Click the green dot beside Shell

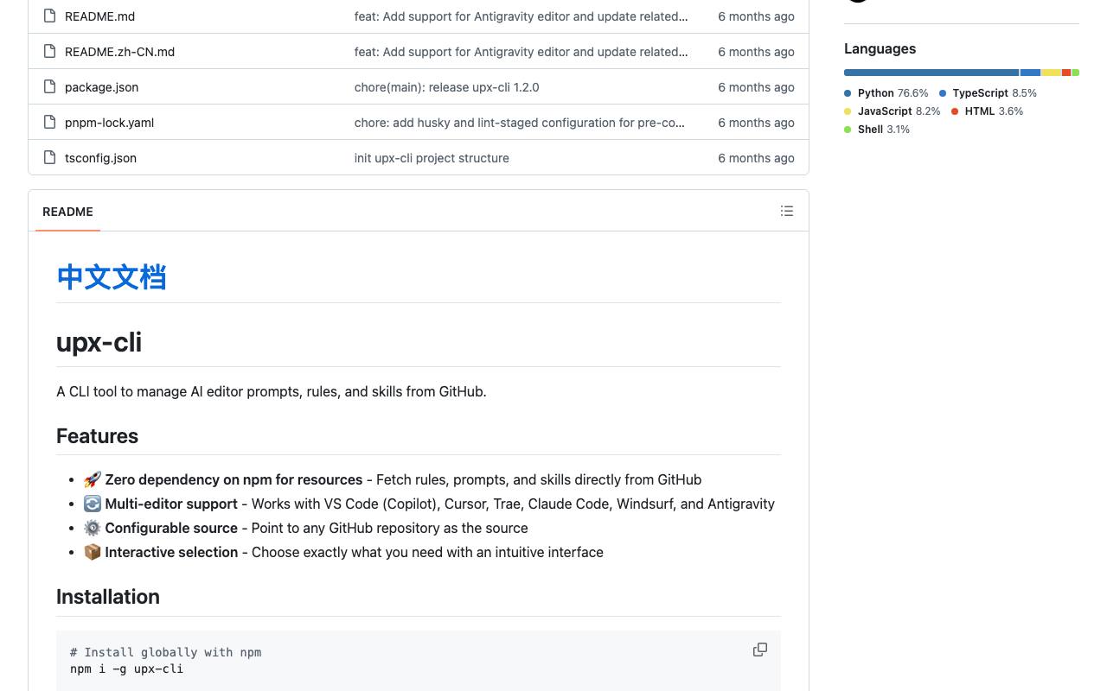point(848,130)
